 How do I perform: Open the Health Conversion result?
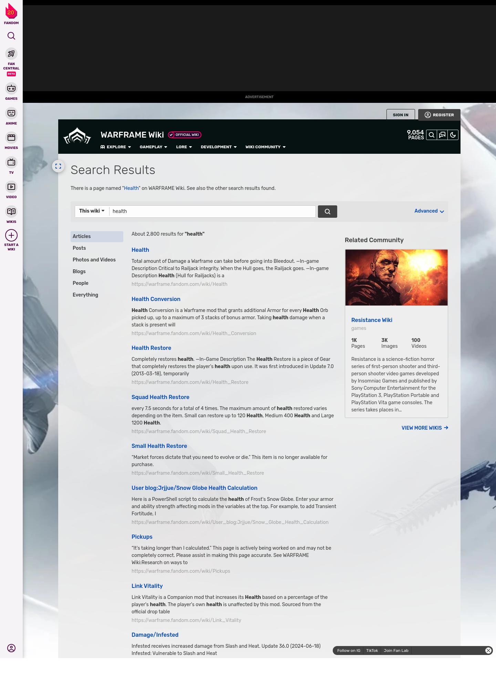tap(156, 299)
